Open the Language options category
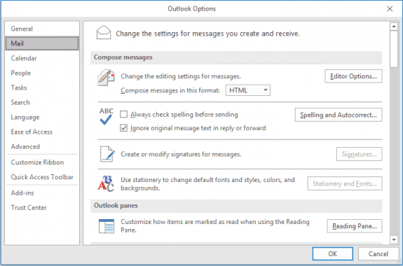Viewport: 403px width, 266px height. [x=42, y=118]
